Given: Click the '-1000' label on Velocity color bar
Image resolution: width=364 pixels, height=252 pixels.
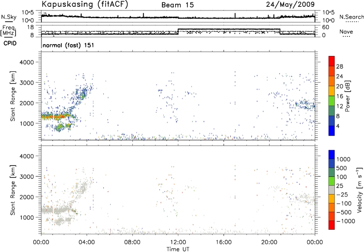Looking at the screenshot, I should click(x=346, y=221).
